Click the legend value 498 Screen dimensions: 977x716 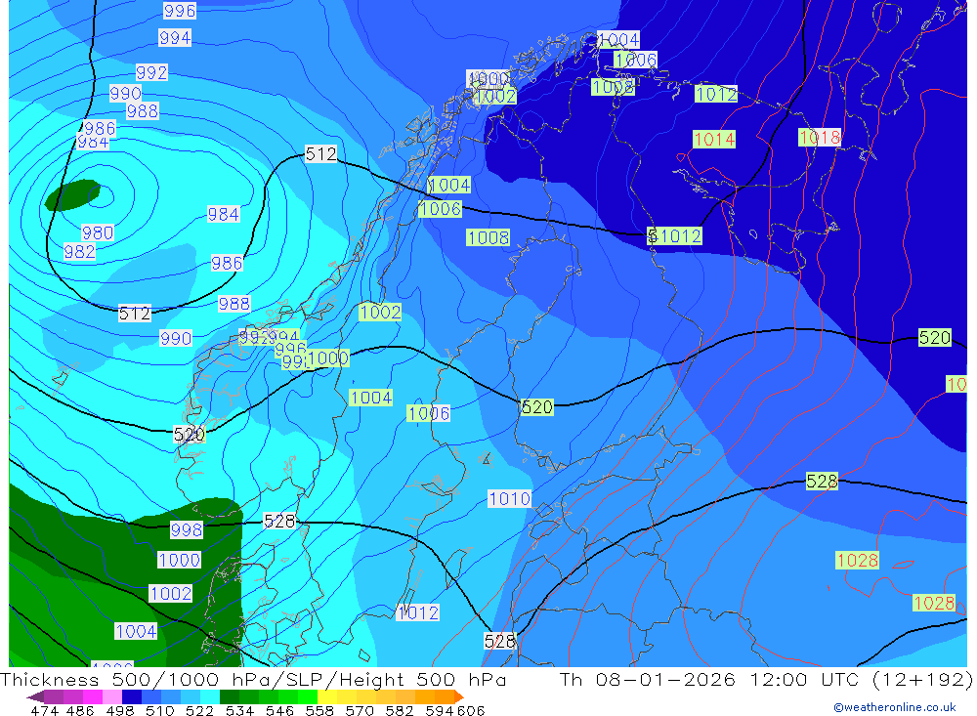click(x=120, y=710)
